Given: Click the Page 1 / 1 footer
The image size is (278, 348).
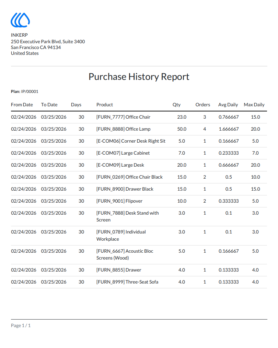Looking at the screenshot, I should click(21, 325).
